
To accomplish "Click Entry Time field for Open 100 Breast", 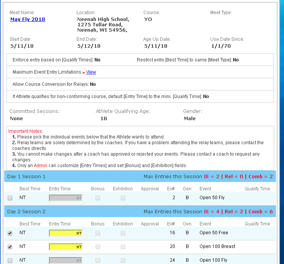I will pyautogui.click(x=66, y=247).
